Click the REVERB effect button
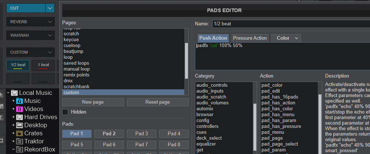This screenshot has width=370, height=154. pos(26,22)
